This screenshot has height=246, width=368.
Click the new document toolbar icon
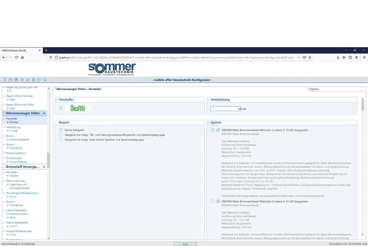[5, 80]
